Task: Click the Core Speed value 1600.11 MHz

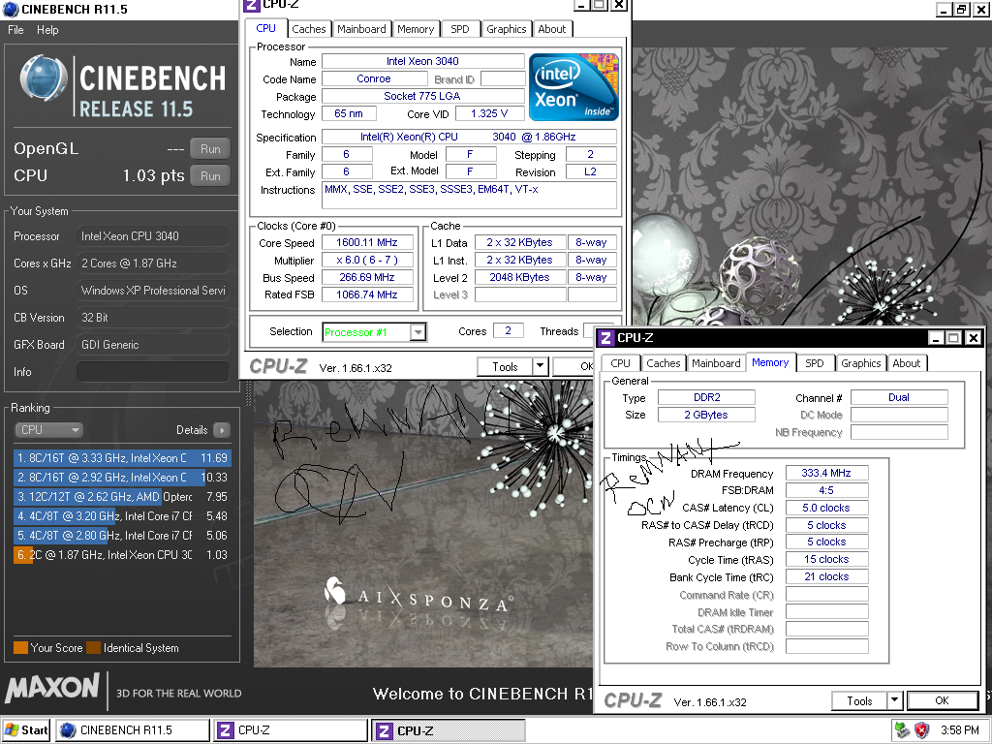Action: (367, 242)
